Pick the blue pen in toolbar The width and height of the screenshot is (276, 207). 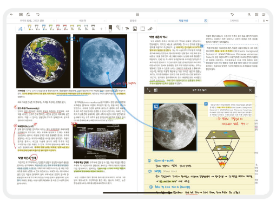point(44,28)
